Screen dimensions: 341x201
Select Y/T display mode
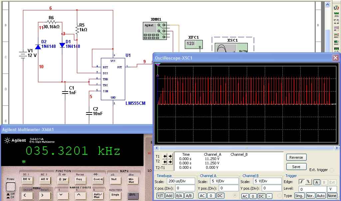tap(160, 196)
